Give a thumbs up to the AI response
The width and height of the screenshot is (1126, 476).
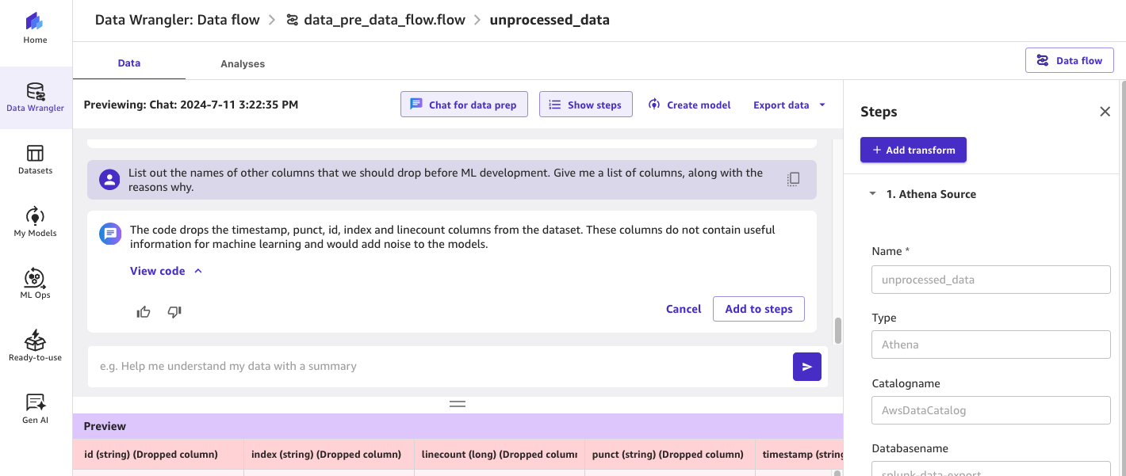[143, 312]
